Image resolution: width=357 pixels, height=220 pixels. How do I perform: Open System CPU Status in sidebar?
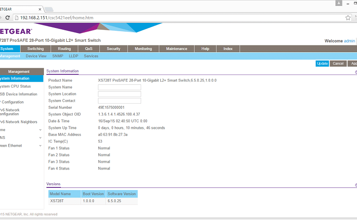15,87
